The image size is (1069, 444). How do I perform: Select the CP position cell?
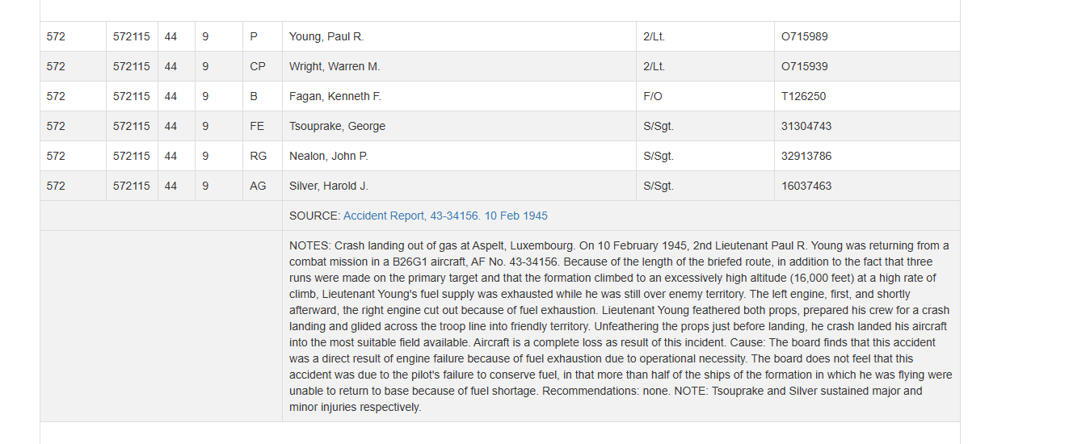pyautogui.click(x=258, y=66)
